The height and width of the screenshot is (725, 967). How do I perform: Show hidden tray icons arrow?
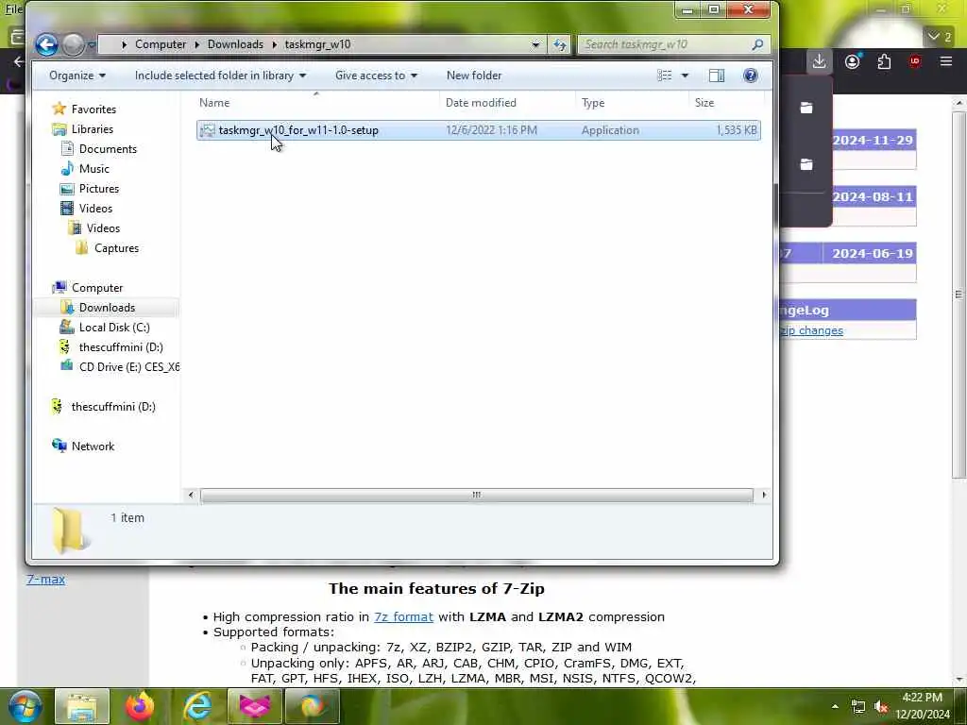coord(835,706)
